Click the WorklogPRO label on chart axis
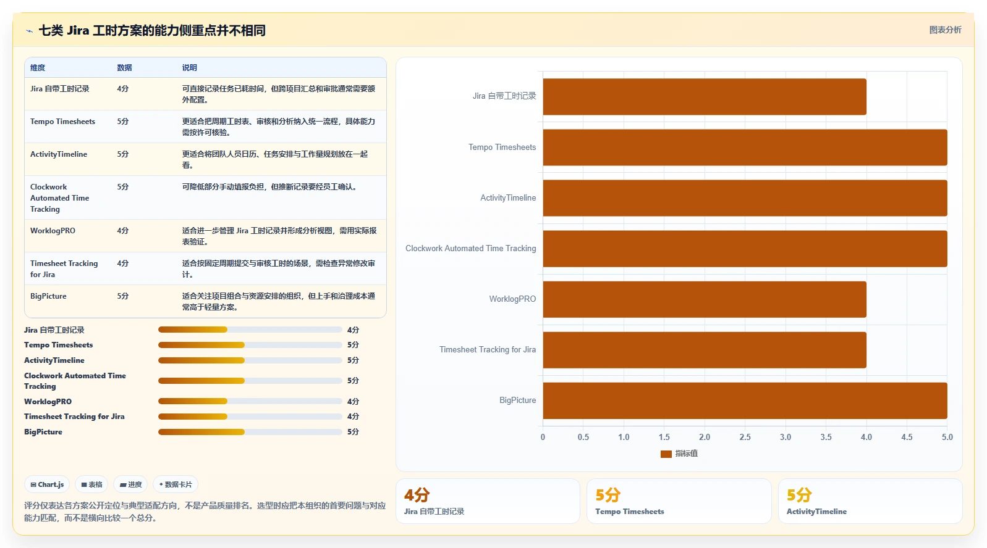The width and height of the screenshot is (987, 548). 512,299
